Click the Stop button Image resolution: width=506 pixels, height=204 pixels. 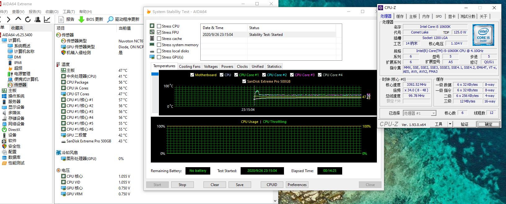click(x=182, y=185)
